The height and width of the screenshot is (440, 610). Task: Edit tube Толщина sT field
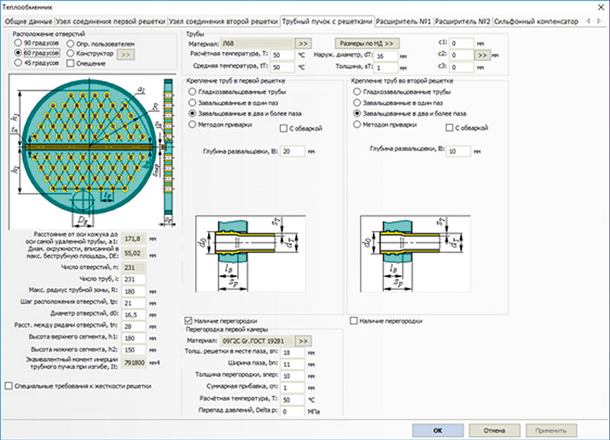[387, 68]
